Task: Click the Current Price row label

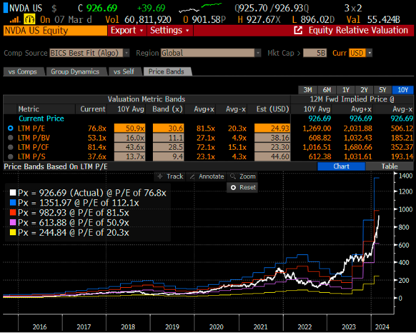Action: point(41,119)
